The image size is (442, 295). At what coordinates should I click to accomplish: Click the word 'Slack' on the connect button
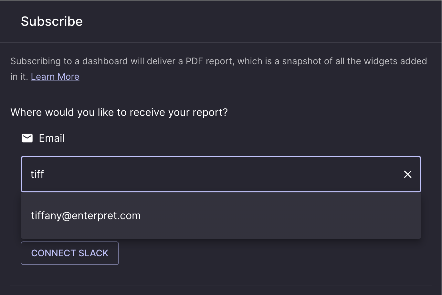coord(93,253)
